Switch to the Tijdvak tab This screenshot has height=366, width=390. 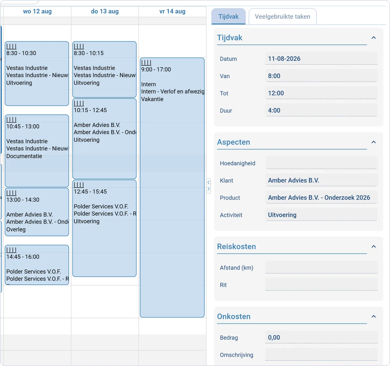pyautogui.click(x=228, y=17)
